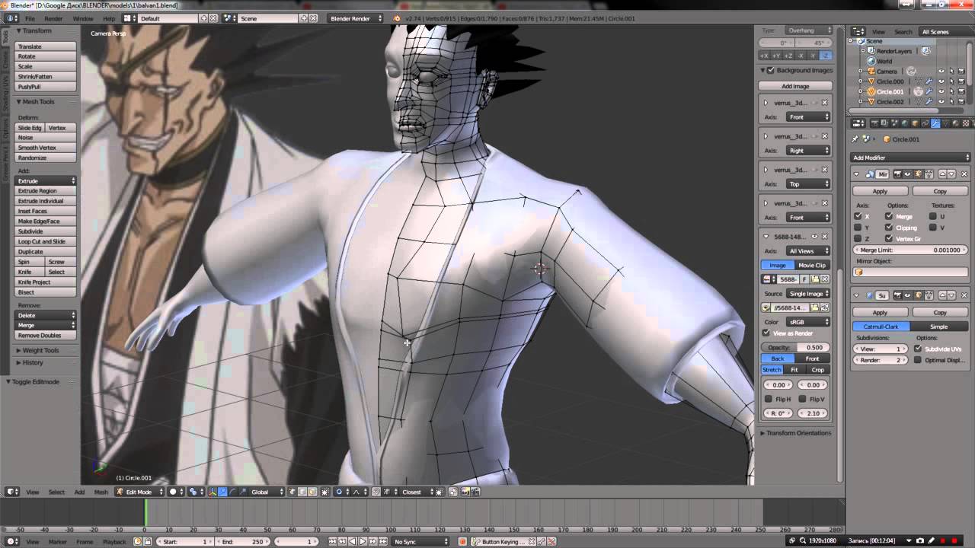Viewport: 975px width, 548px height.
Task: Expand the Transform Orientations panel
Action: (797, 433)
